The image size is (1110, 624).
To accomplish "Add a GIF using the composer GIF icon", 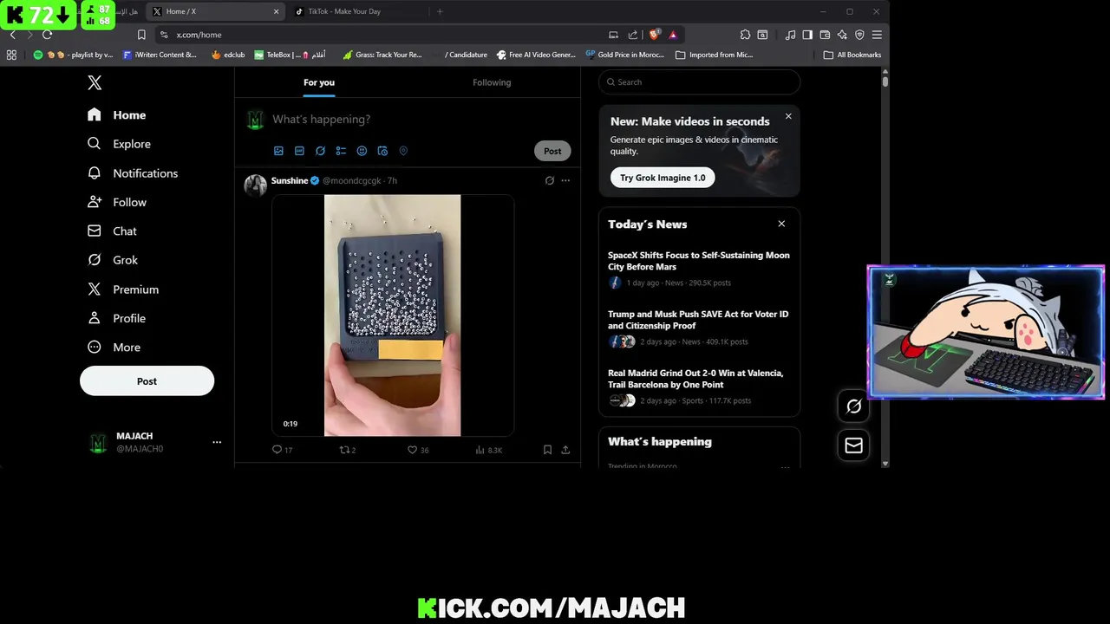I will pos(299,151).
